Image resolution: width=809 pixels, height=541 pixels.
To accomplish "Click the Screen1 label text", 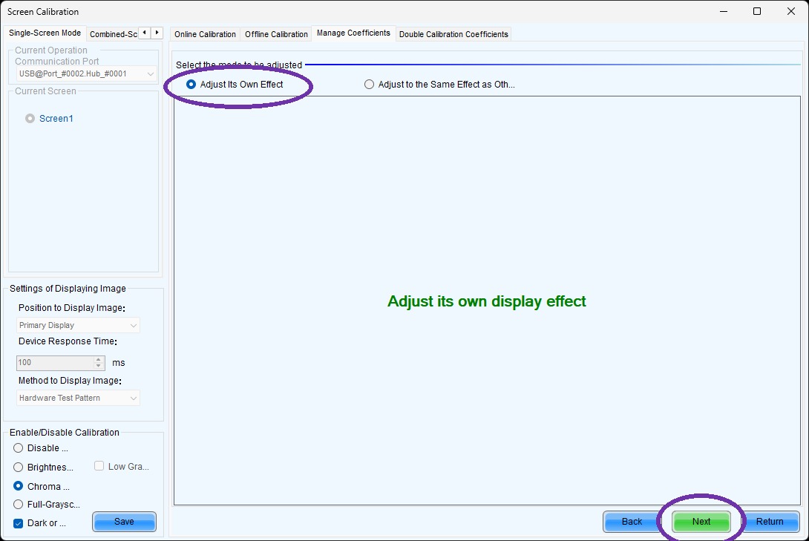I will (x=56, y=119).
